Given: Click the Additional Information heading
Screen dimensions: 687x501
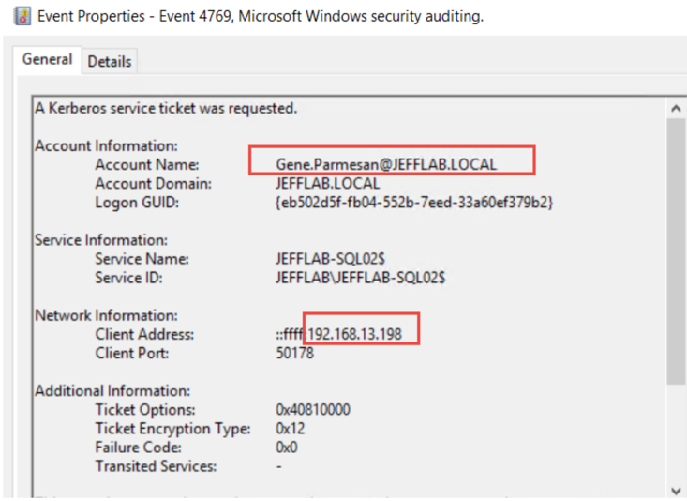Looking at the screenshot, I should (x=112, y=390).
